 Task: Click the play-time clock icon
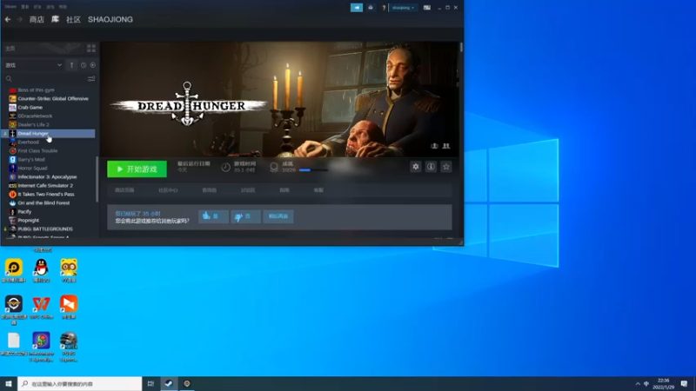(x=225, y=167)
